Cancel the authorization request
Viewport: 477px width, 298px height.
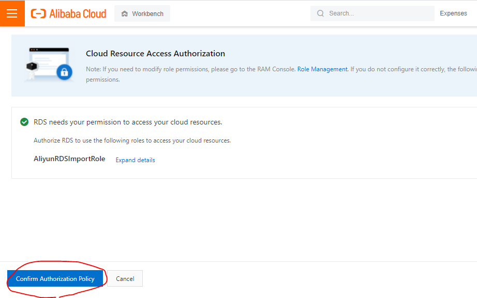125,278
